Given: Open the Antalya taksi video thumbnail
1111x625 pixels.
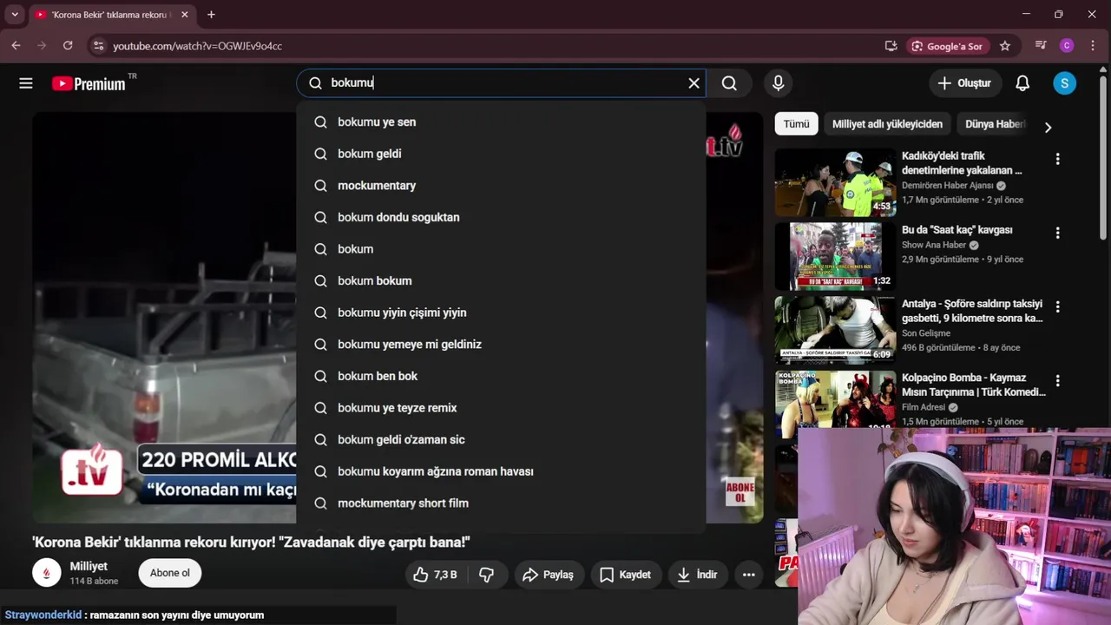Looking at the screenshot, I should (835, 330).
